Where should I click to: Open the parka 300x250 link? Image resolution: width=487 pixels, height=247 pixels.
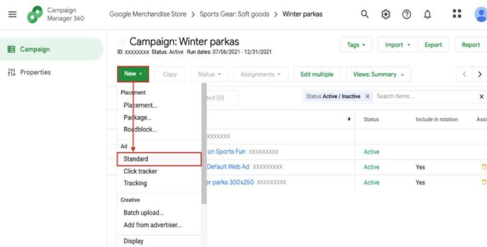(x=230, y=182)
